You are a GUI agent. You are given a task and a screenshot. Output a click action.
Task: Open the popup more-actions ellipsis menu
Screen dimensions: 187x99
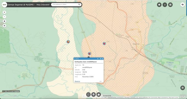101,81
